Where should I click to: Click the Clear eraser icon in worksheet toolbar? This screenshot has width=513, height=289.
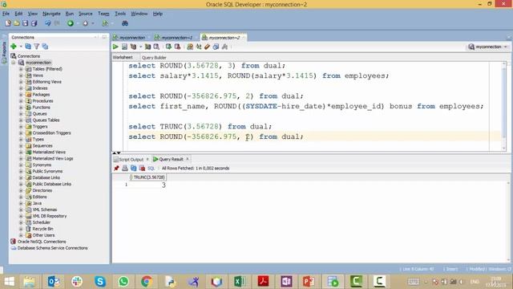tap(207, 47)
